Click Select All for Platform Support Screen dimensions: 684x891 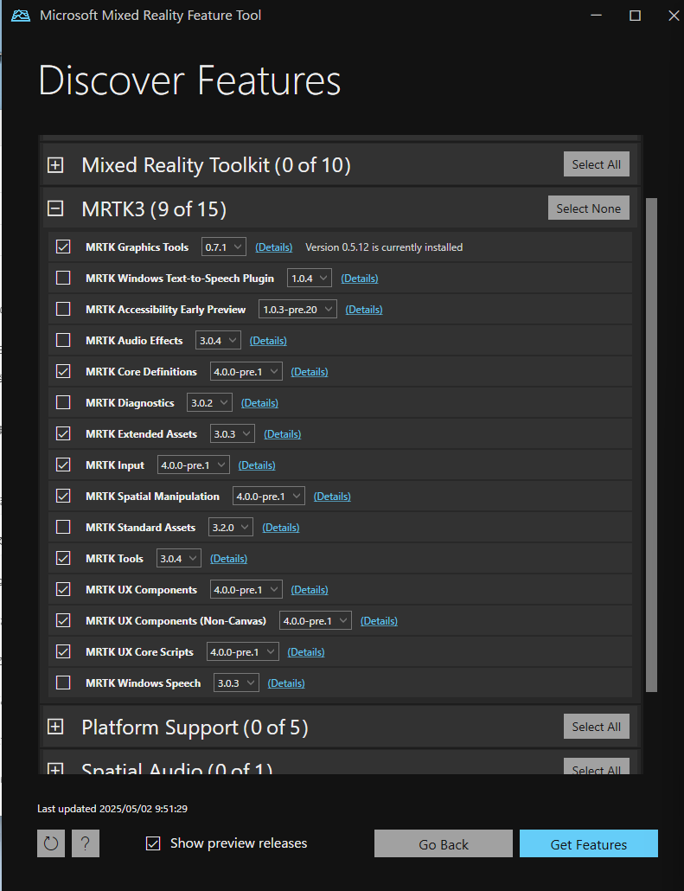[596, 727]
